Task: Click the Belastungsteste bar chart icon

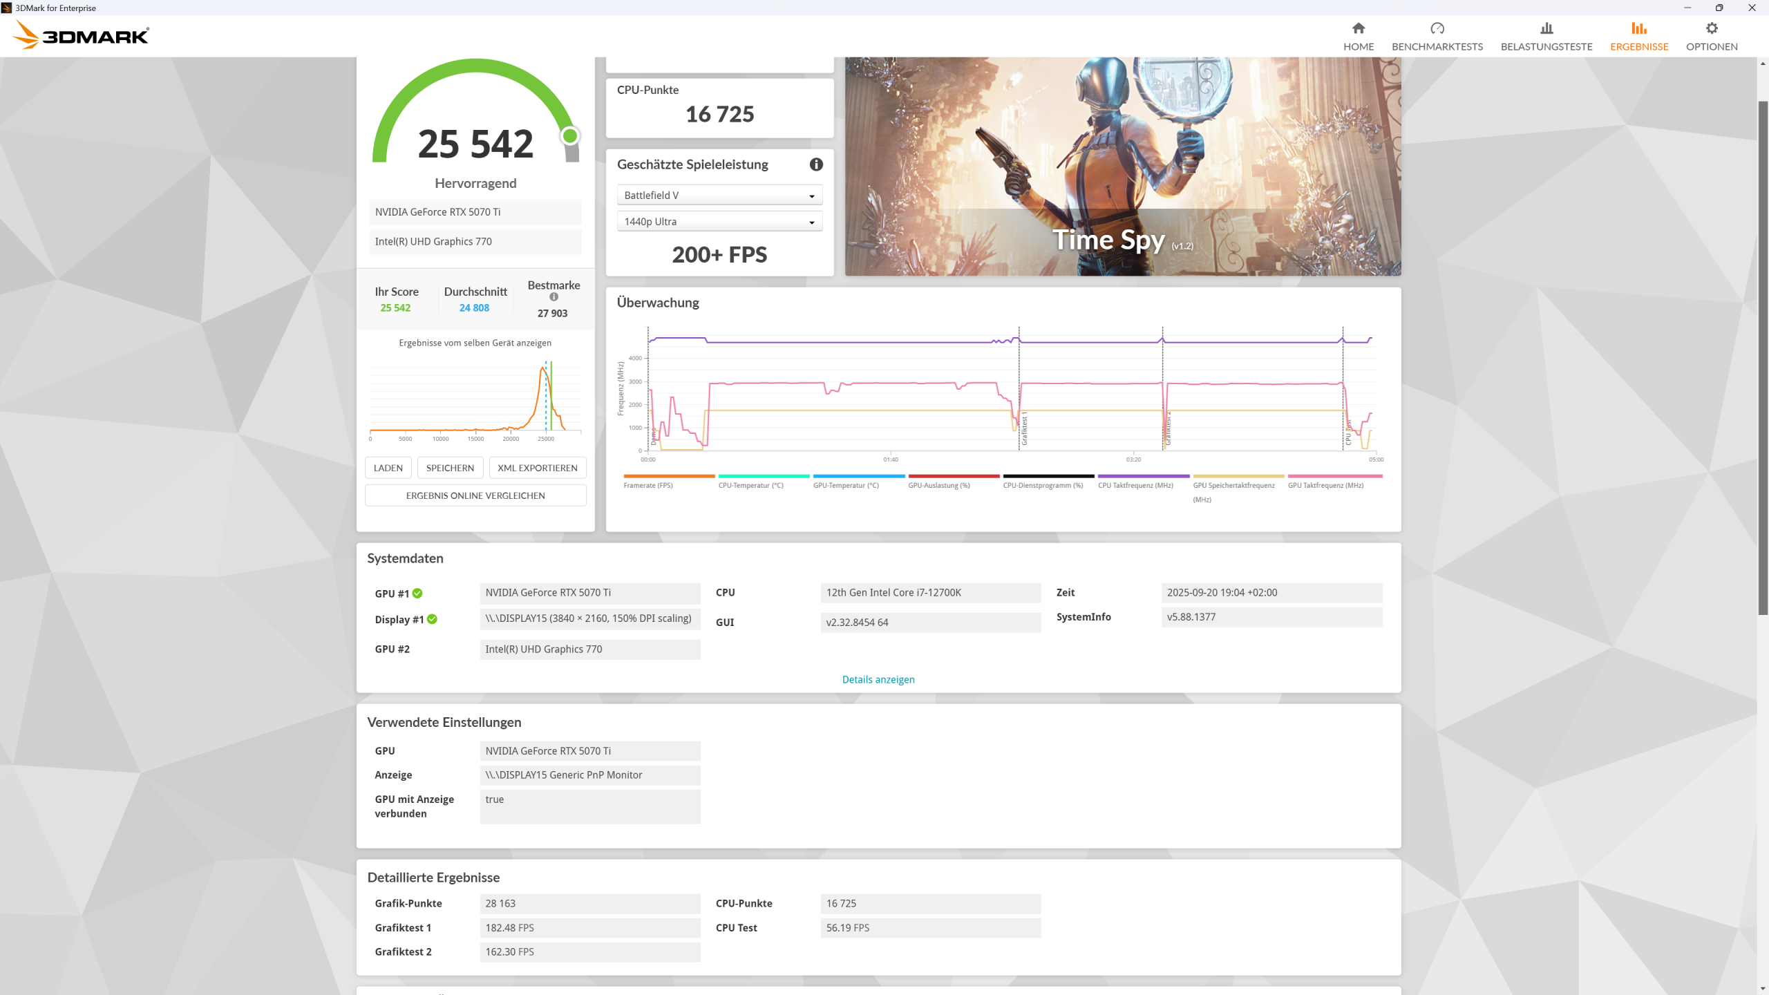Action: click(1546, 28)
